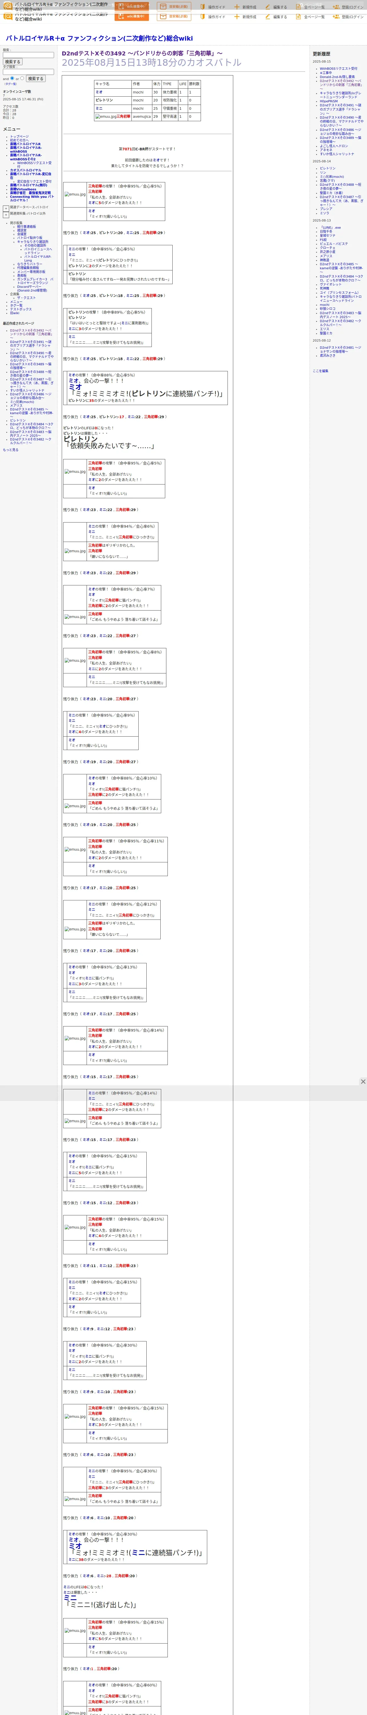
Task: Click ミニ in the character table
Action: (x=99, y=109)
